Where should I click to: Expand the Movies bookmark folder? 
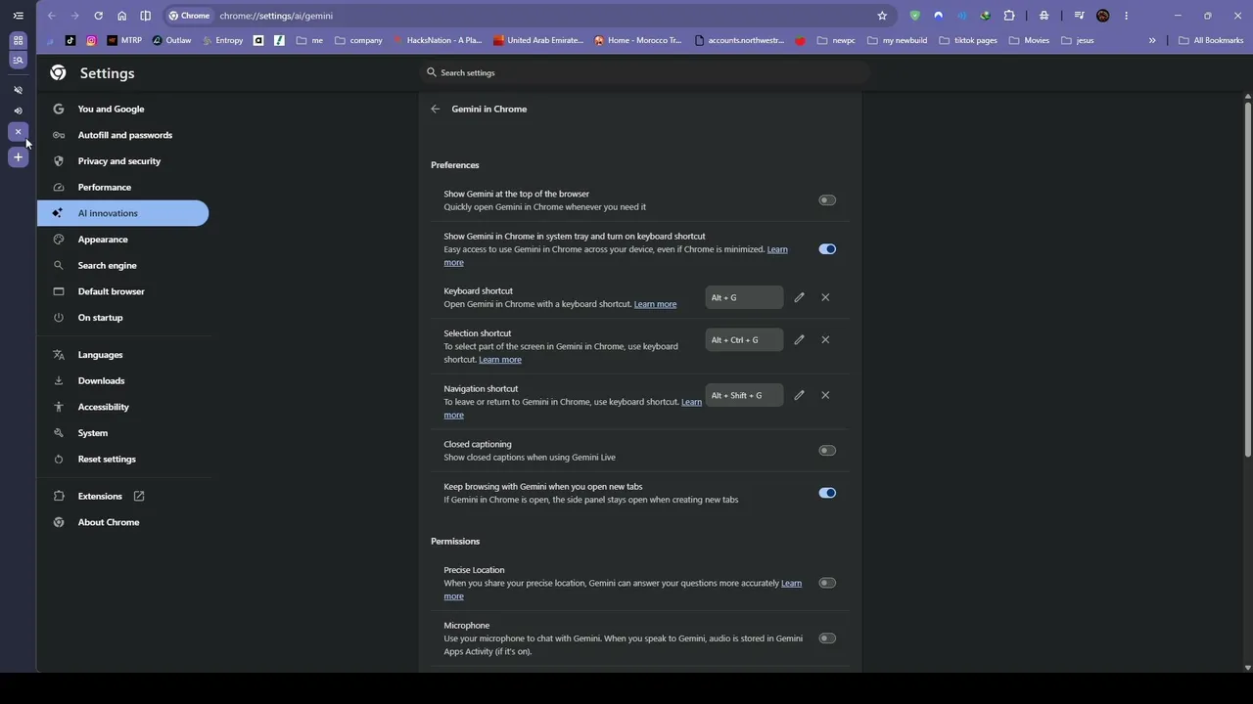pos(1029,40)
